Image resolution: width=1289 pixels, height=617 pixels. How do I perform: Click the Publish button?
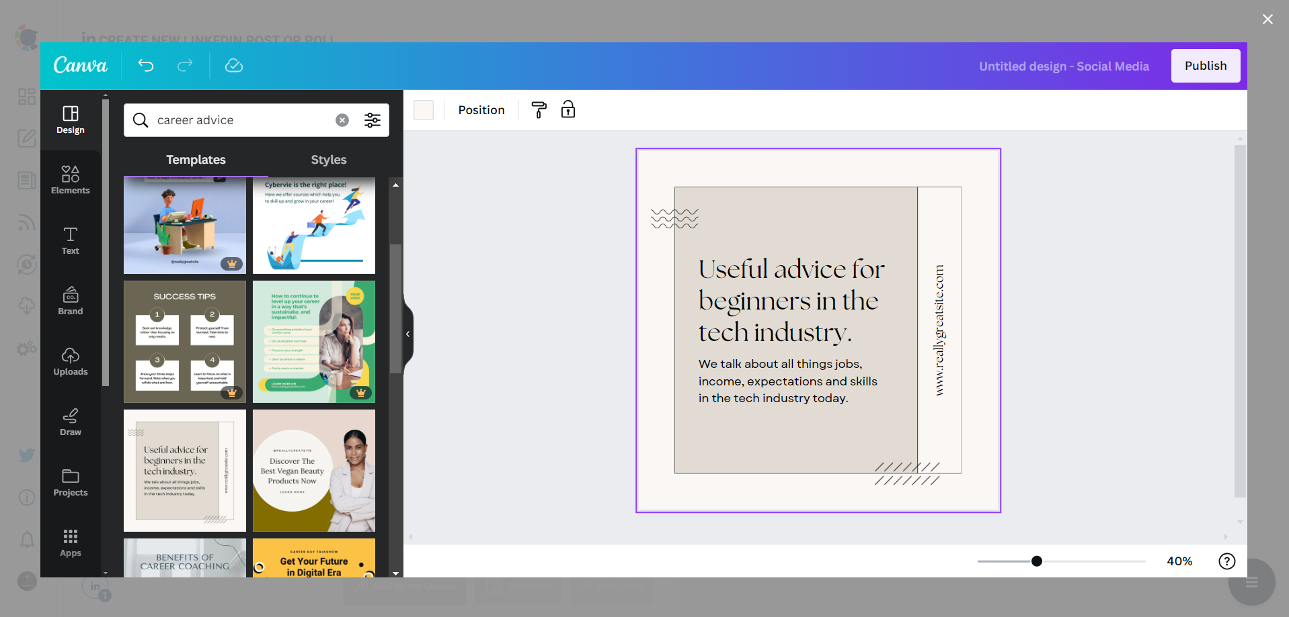click(x=1205, y=65)
